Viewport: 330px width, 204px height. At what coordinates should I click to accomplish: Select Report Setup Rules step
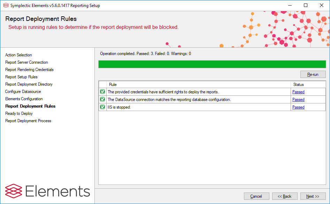pyautogui.click(x=21, y=77)
